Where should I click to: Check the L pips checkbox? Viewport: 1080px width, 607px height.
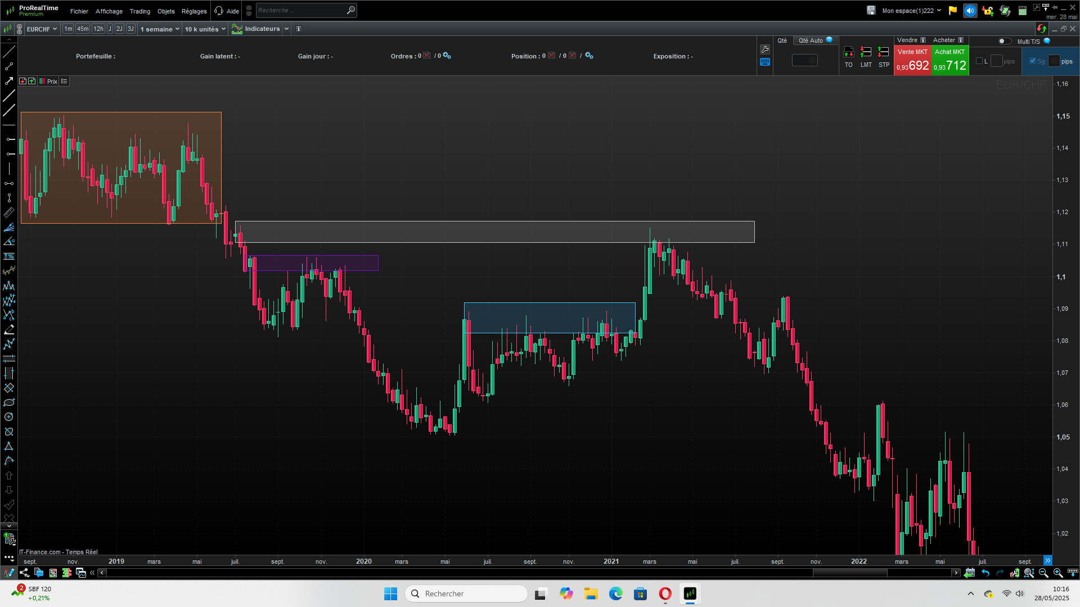(x=979, y=61)
